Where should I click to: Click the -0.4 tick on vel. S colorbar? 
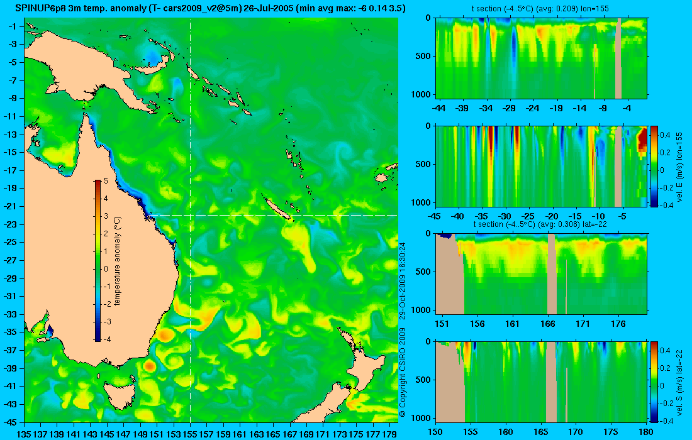click(x=666, y=421)
